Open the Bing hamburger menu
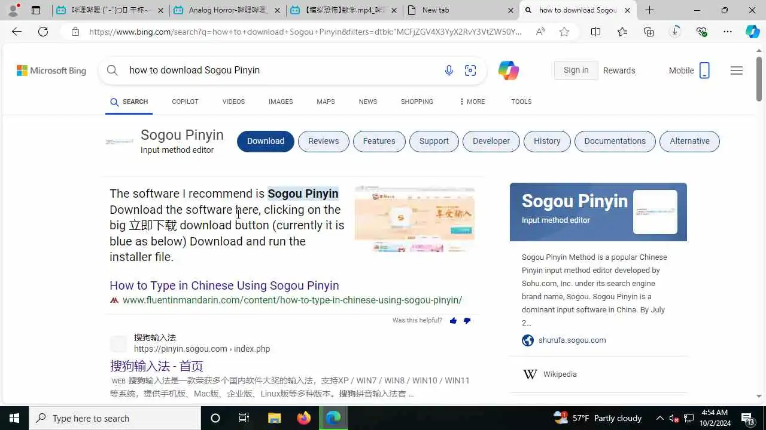Screen dimensions: 766x430 pos(737,70)
